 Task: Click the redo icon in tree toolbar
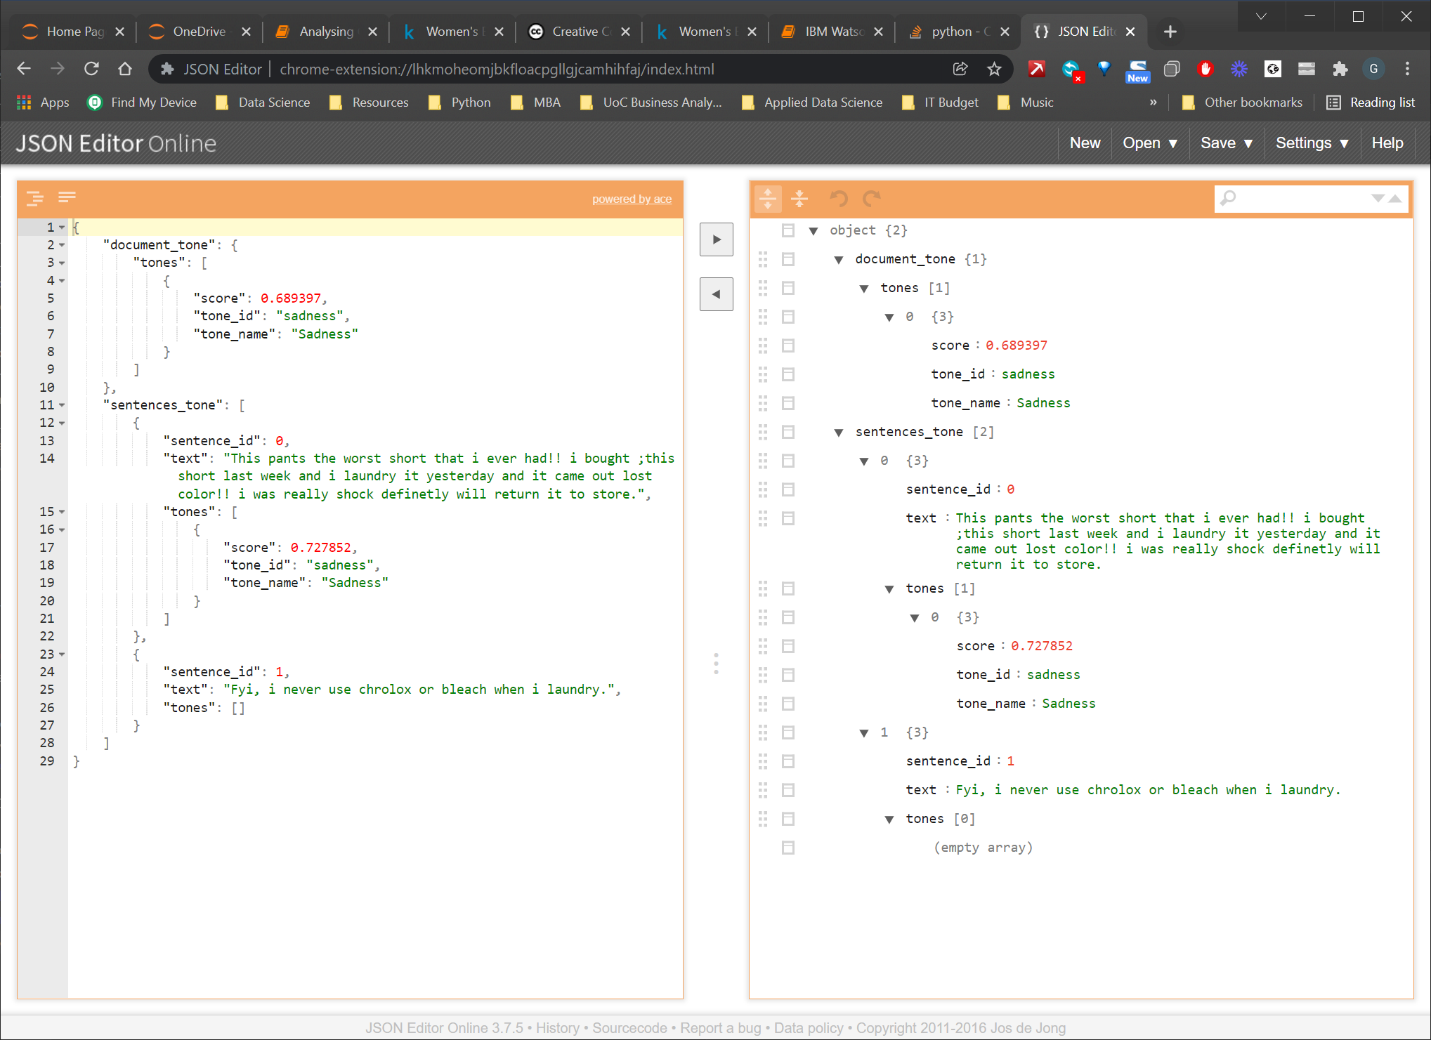point(871,199)
